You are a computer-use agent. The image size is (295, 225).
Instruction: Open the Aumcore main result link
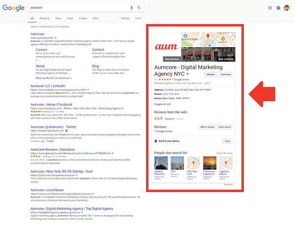pos(37,34)
